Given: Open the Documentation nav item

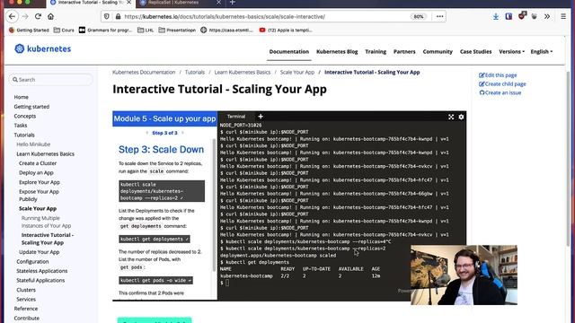Looking at the screenshot, I should pos(289,52).
